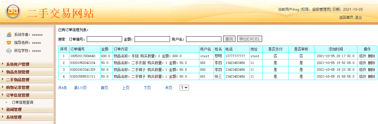The image size is (378, 124).
Task: Click the instructor telephone icon
Action: click(x=9, y=43)
